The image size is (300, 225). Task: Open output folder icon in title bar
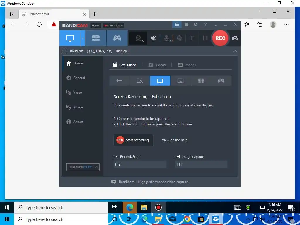(x=186, y=25)
